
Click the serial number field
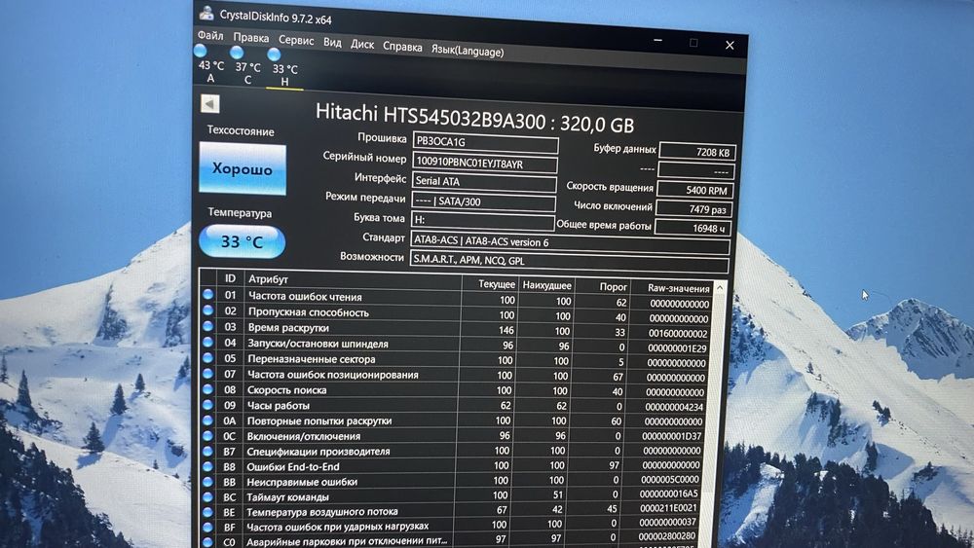click(484, 163)
